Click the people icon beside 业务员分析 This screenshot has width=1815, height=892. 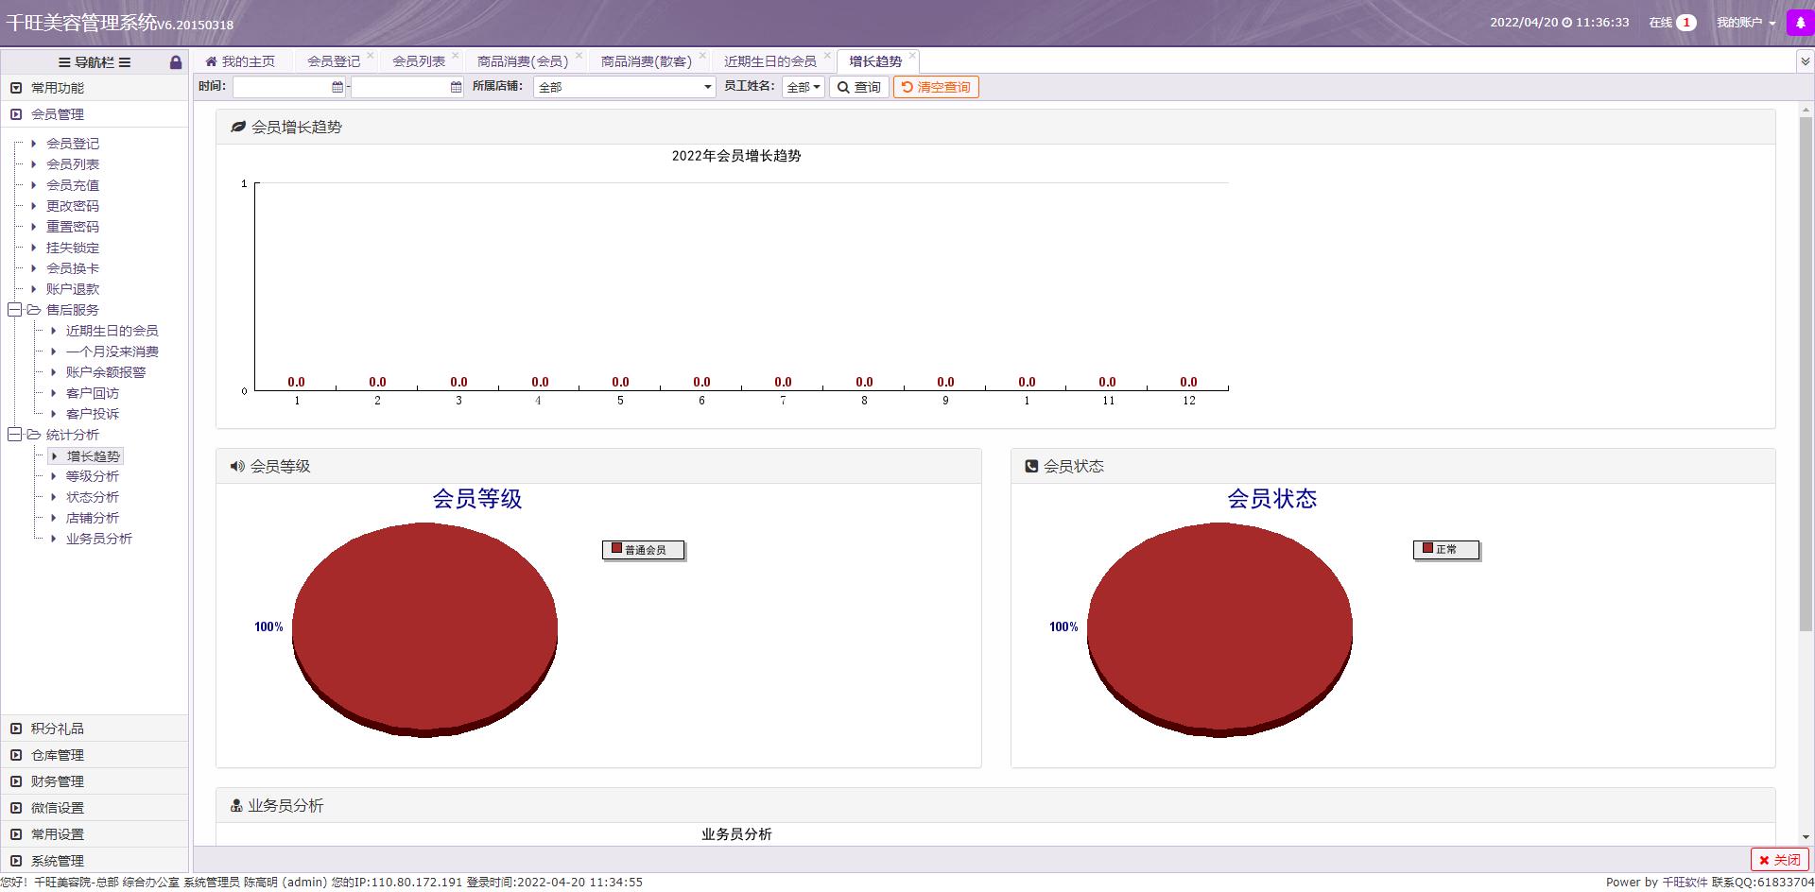click(x=236, y=806)
